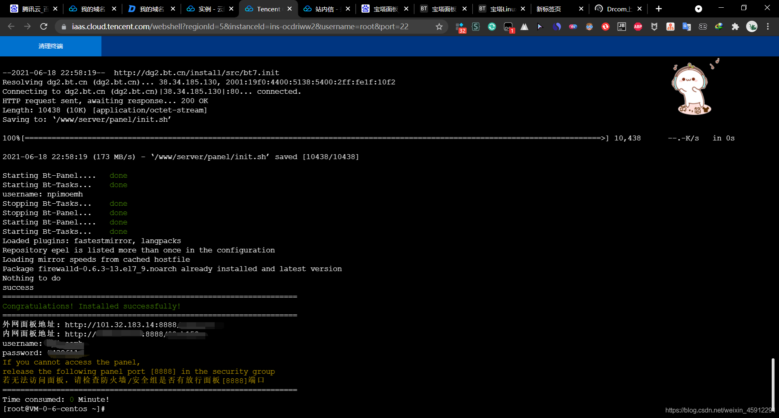Click the 'username: npimoemh' line

tap(43, 194)
